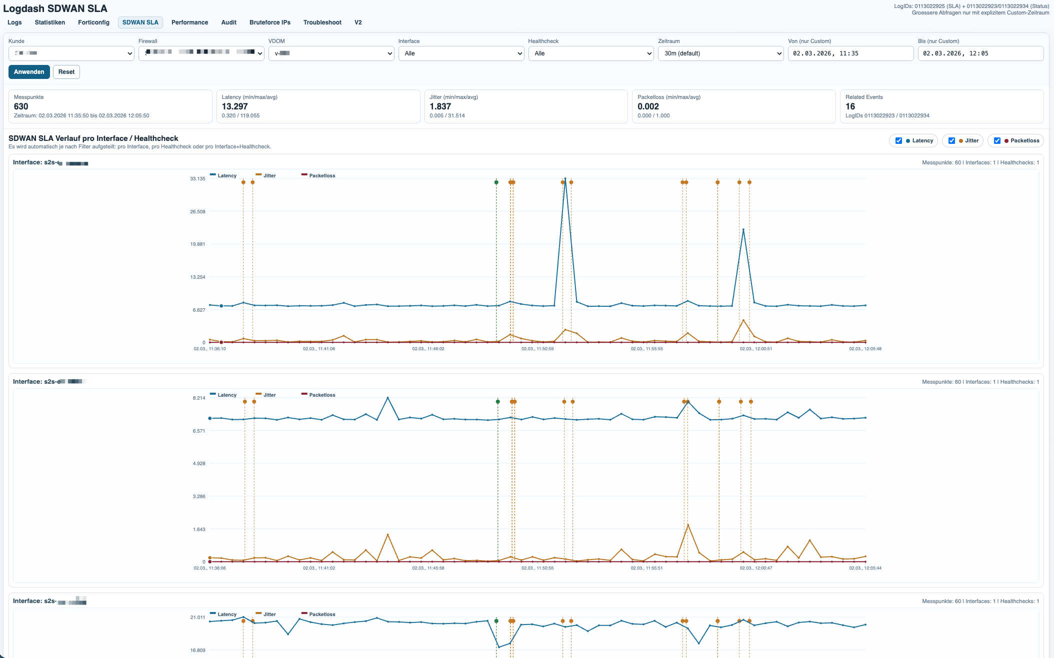Click Packetloss legend icon in third chart
Screen dimensions: 1054x658
tap(304, 614)
